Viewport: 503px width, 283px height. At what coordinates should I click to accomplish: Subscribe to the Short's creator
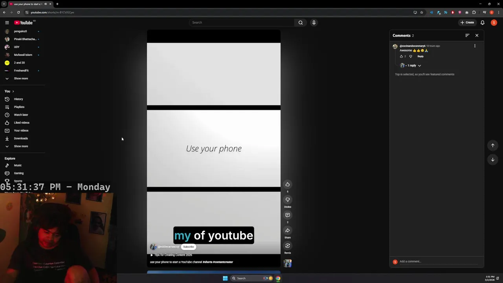click(x=188, y=247)
